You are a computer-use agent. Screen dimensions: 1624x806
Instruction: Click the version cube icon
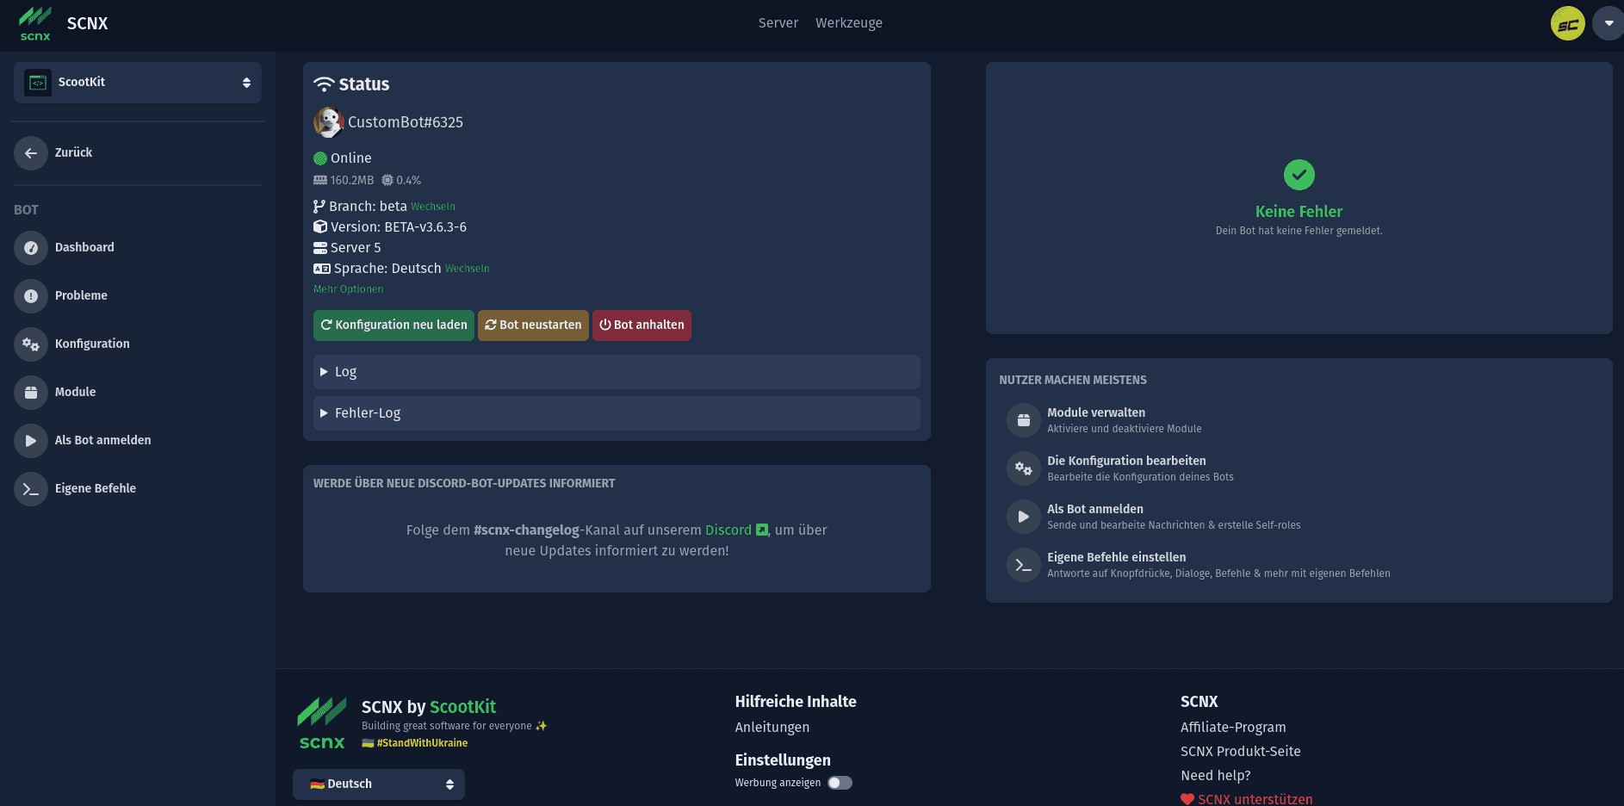[x=320, y=227]
